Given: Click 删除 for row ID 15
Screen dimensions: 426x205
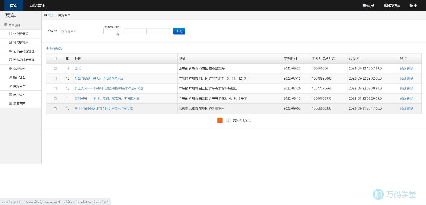Looking at the screenshot, I should click(x=410, y=88).
